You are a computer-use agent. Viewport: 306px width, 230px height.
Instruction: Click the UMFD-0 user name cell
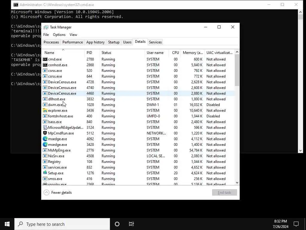point(153,116)
